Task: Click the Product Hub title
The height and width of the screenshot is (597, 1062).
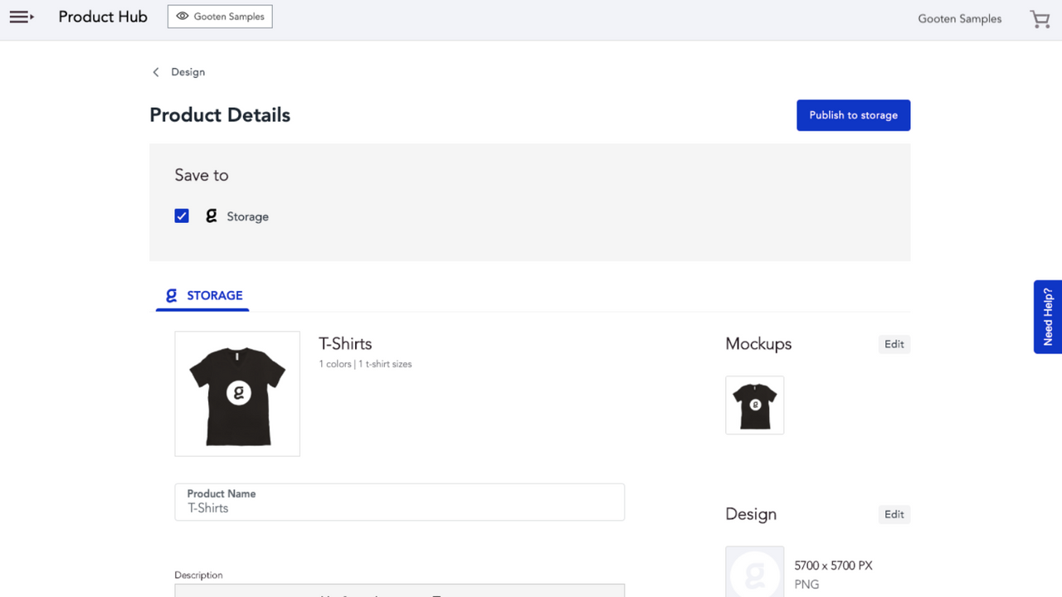Action: 103,17
